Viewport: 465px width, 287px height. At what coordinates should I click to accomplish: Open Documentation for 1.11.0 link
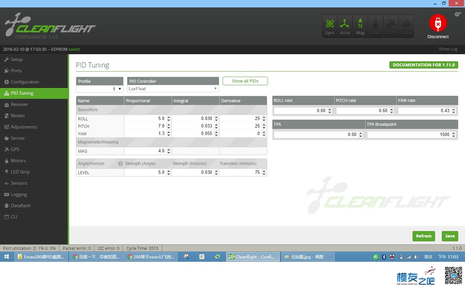(x=424, y=65)
